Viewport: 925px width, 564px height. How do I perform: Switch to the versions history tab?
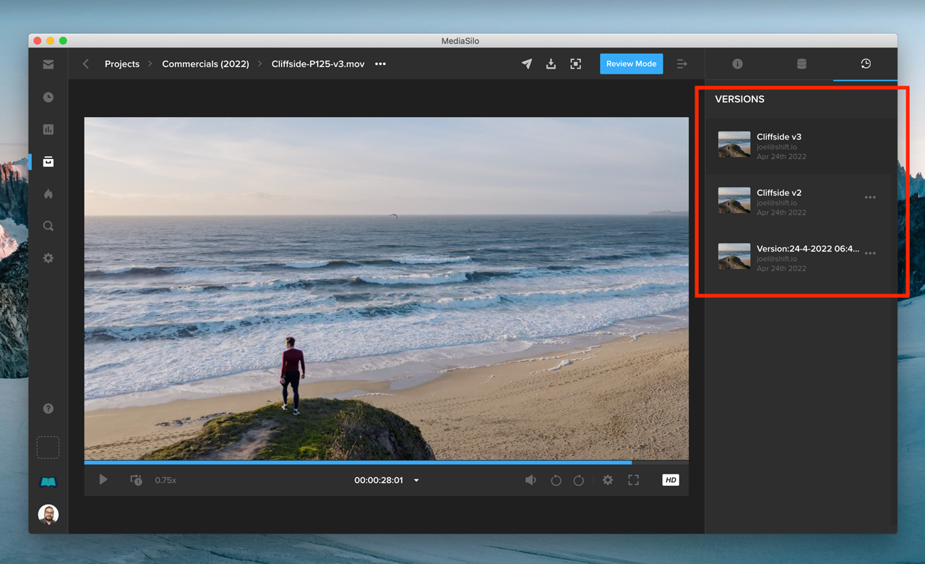pyautogui.click(x=865, y=64)
